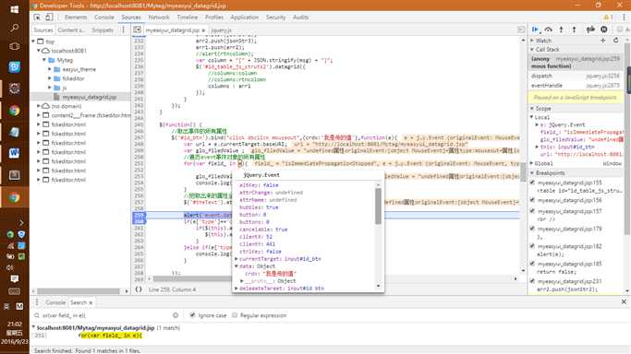Expand the Global scope group

[x=532, y=163]
